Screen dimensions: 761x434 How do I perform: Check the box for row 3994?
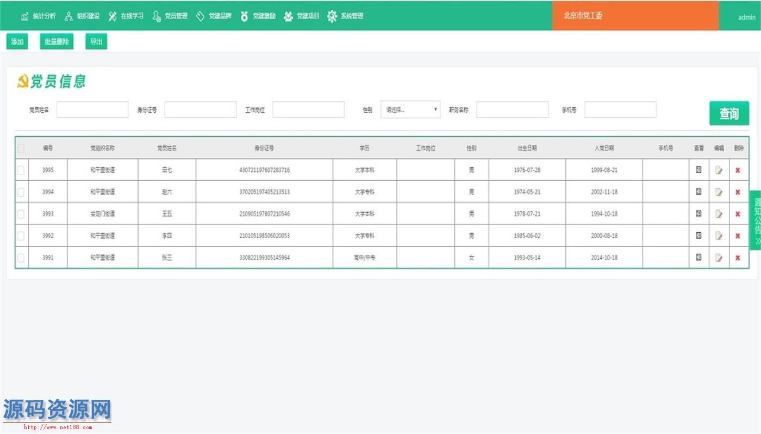(x=21, y=192)
